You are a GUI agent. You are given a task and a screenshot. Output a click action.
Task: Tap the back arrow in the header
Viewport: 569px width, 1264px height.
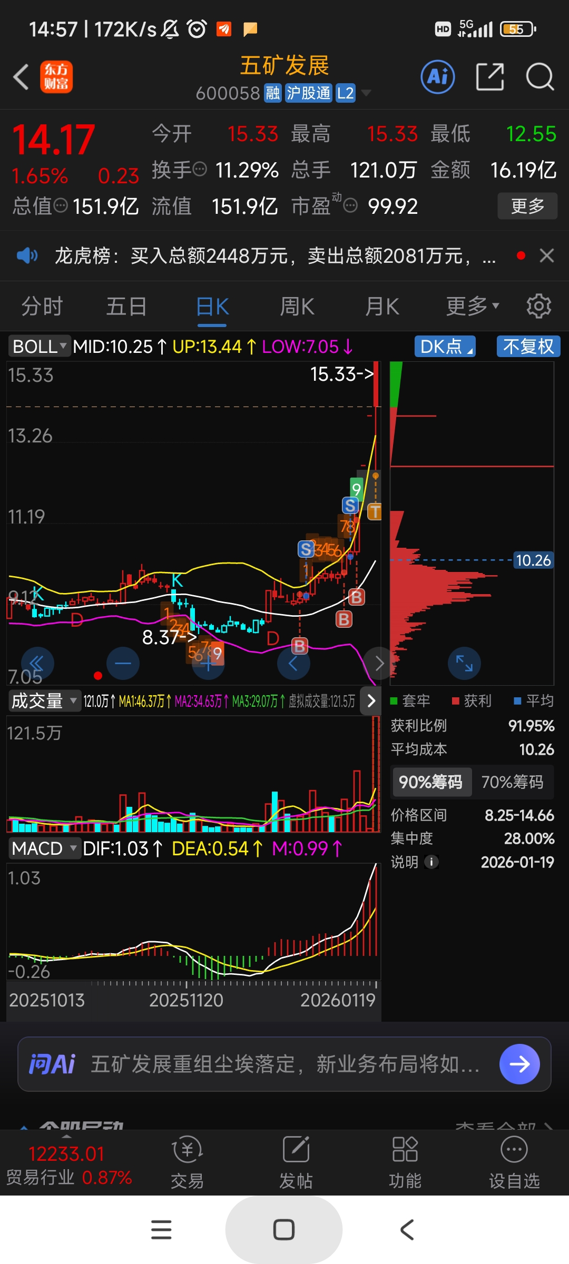tap(21, 77)
